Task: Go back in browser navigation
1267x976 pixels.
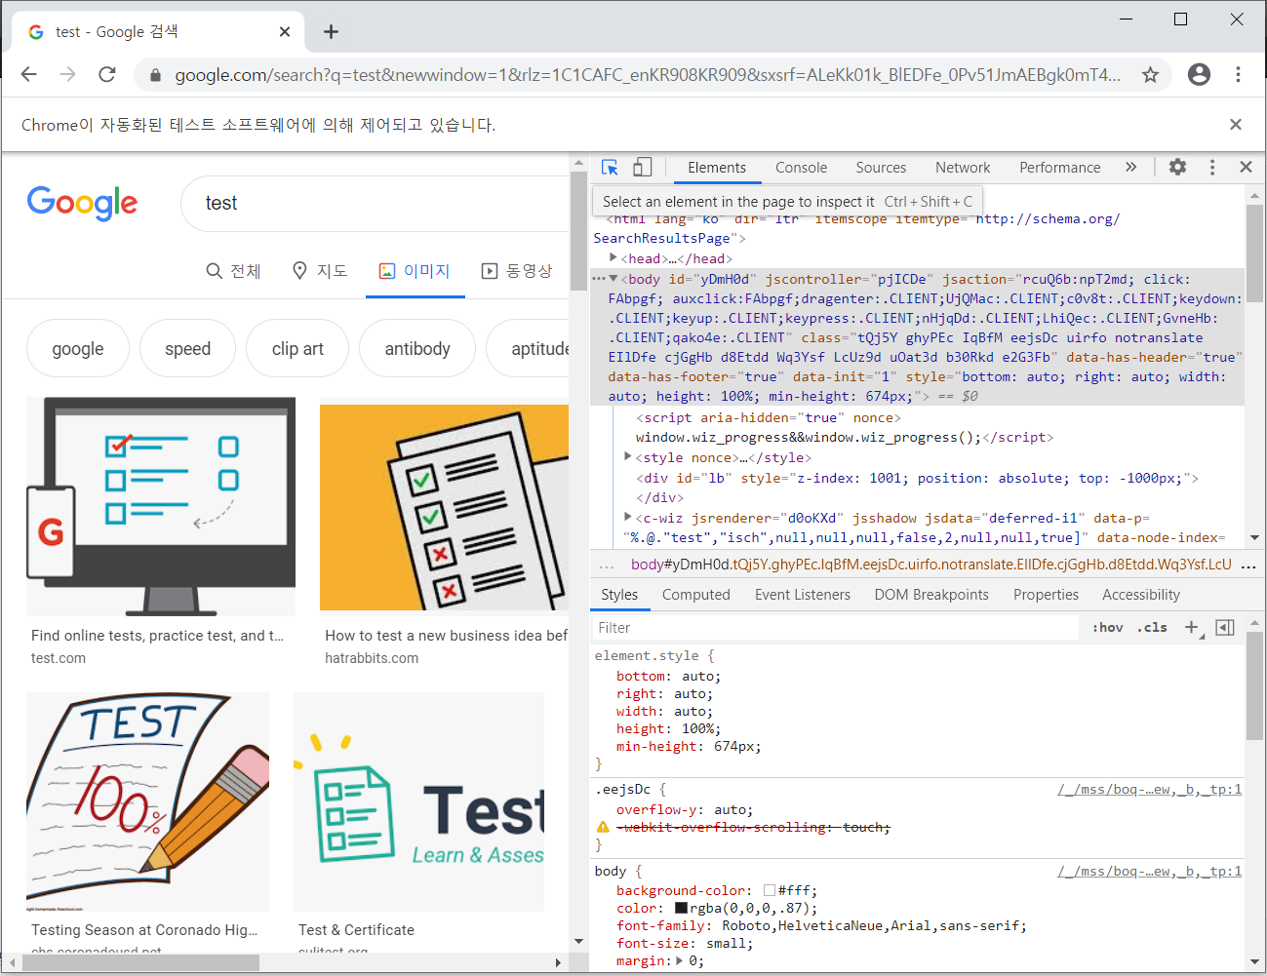Action: coord(29,74)
